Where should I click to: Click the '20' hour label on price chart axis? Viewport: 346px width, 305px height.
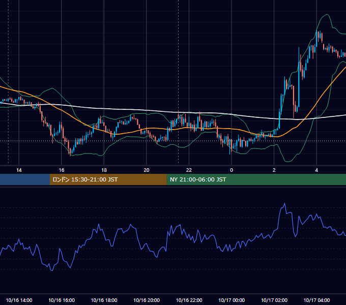tap(147, 170)
